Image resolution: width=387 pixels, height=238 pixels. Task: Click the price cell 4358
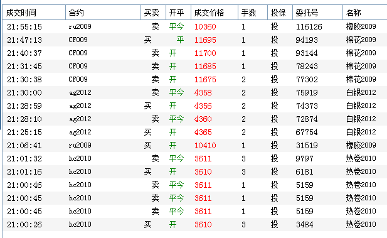[203, 93]
